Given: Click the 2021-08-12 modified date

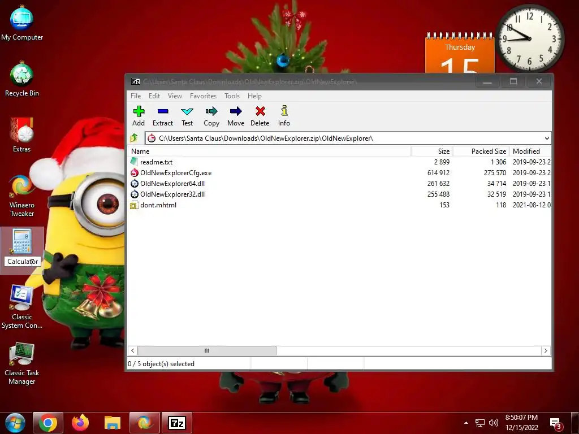Looking at the screenshot, I should [x=532, y=205].
